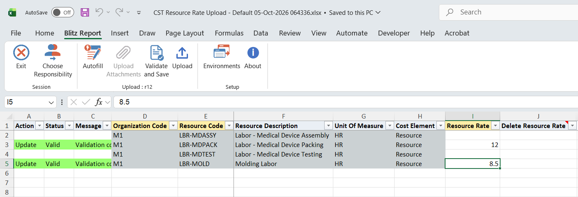Click Validate and Save
Viewport: 578px width, 197px height.
click(x=157, y=62)
